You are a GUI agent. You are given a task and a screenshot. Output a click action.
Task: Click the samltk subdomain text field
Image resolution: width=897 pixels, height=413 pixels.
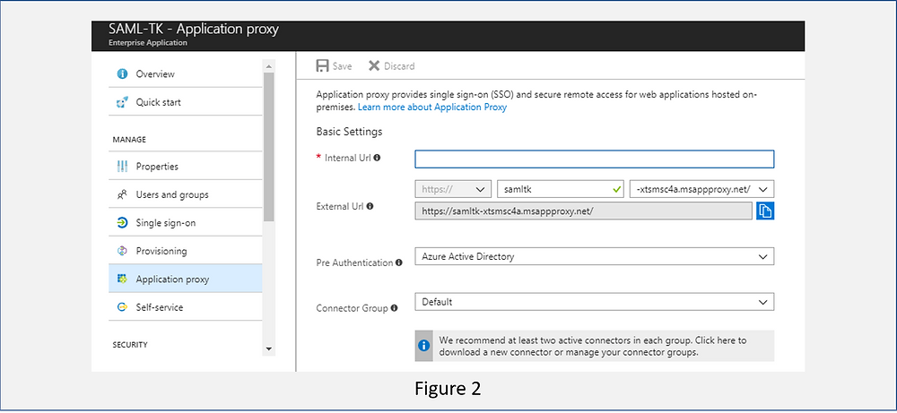[x=562, y=189]
